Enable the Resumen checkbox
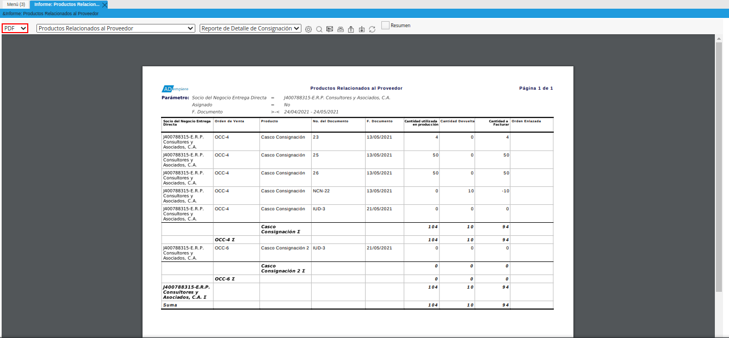The height and width of the screenshot is (338, 729). click(x=385, y=24)
